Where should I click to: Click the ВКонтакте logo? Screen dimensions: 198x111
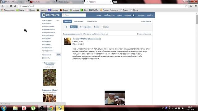(51, 15)
